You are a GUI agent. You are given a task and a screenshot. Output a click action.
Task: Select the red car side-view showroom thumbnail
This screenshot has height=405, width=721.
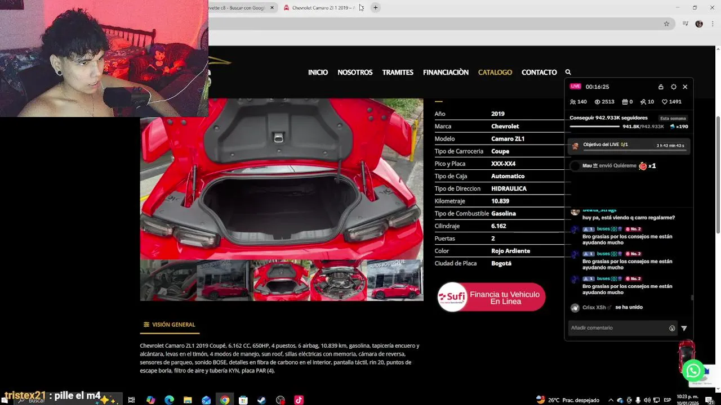225,280
